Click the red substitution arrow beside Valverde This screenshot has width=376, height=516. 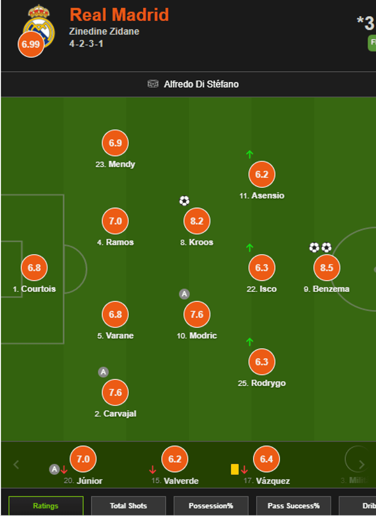point(153,470)
